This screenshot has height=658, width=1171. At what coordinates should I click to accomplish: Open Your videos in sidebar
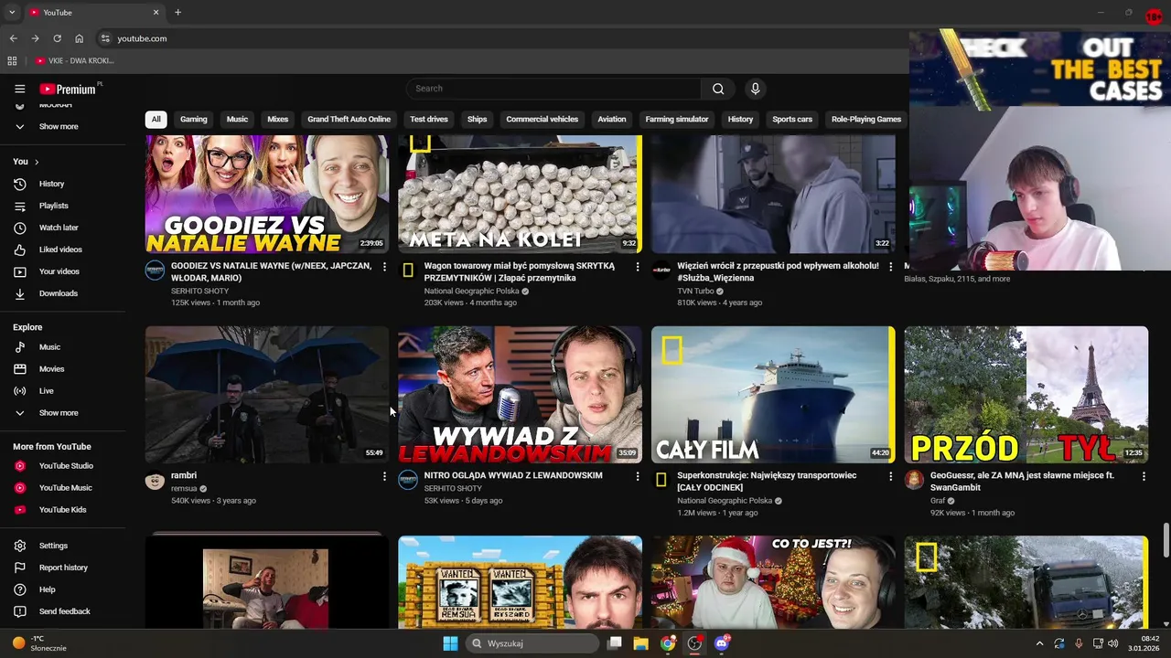coord(59,271)
